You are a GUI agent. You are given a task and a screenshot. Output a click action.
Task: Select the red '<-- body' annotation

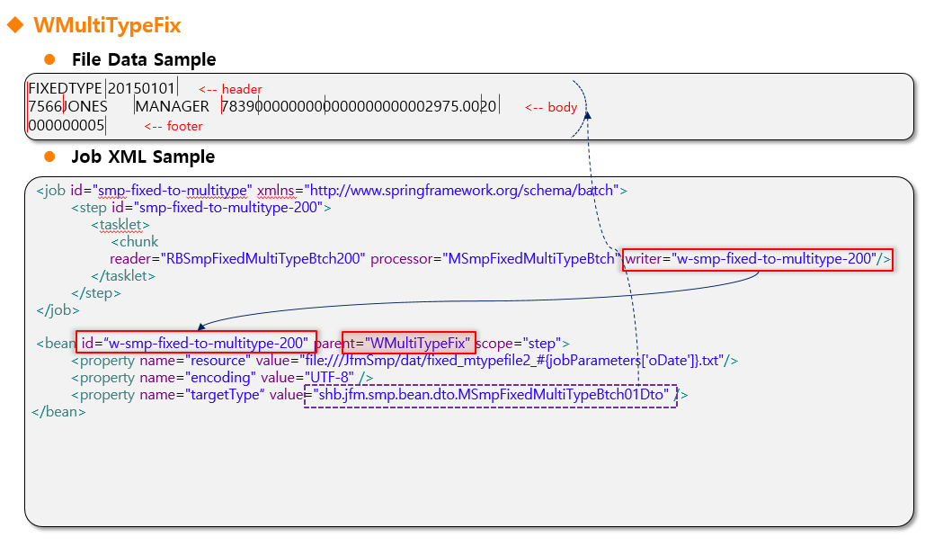[x=551, y=107]
